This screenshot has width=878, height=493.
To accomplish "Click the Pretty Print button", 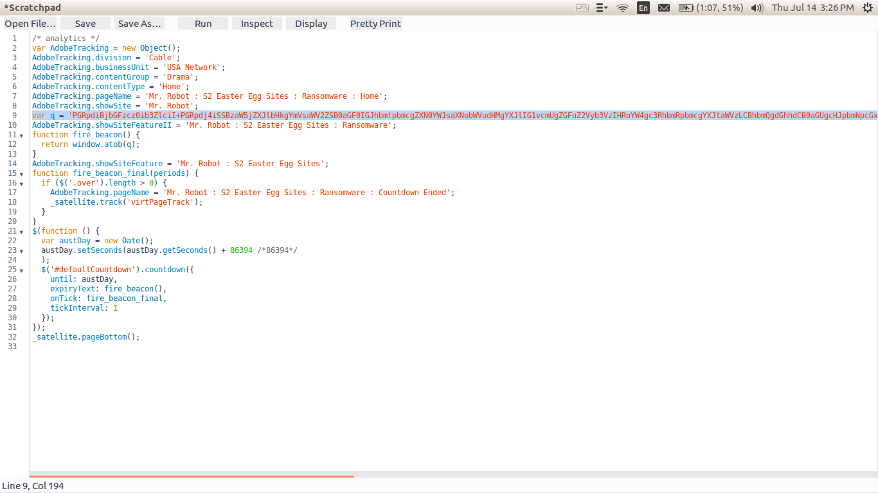I will point(375,24).
